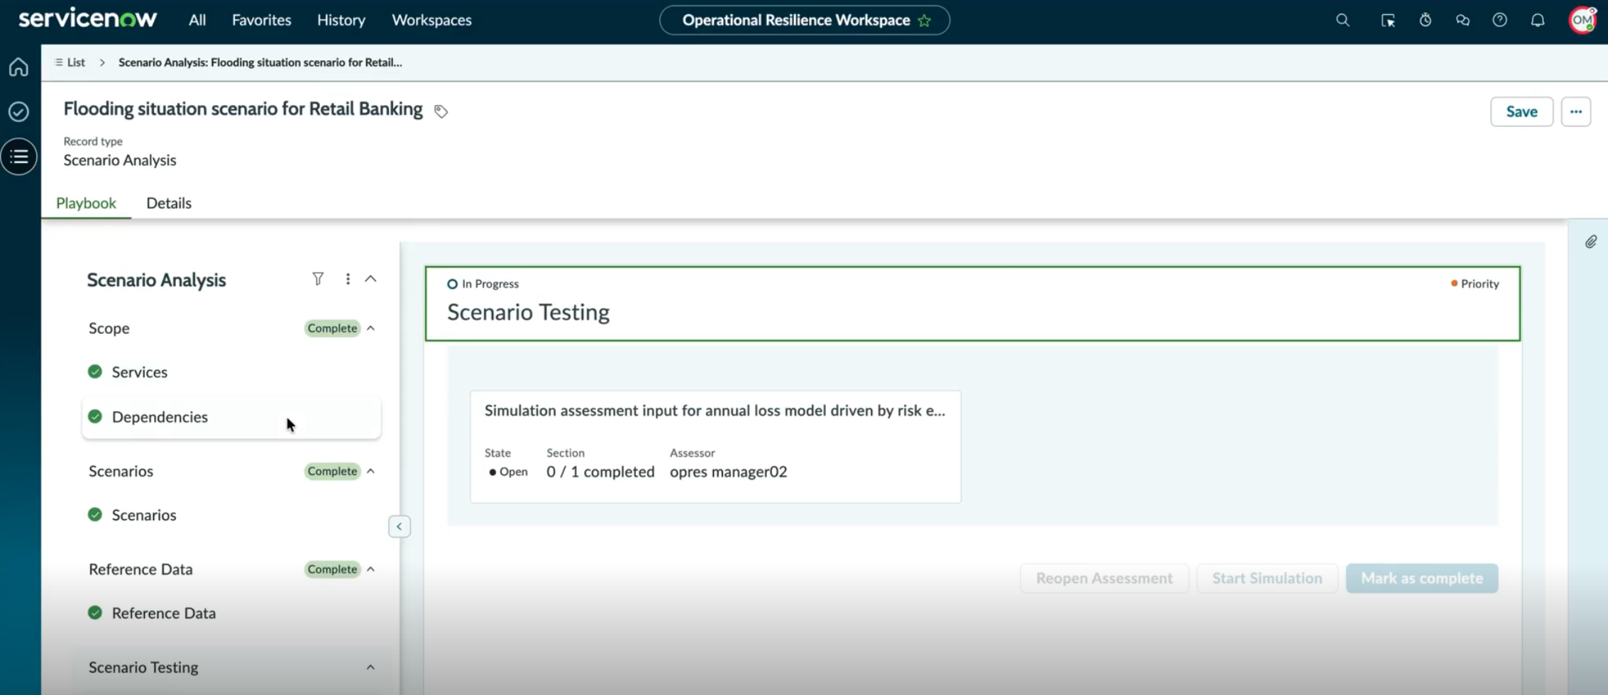The height and width of the screenshot is (695, 1608).
Task: Go to the Home icon in sidebar
Action: pos(19,67)
